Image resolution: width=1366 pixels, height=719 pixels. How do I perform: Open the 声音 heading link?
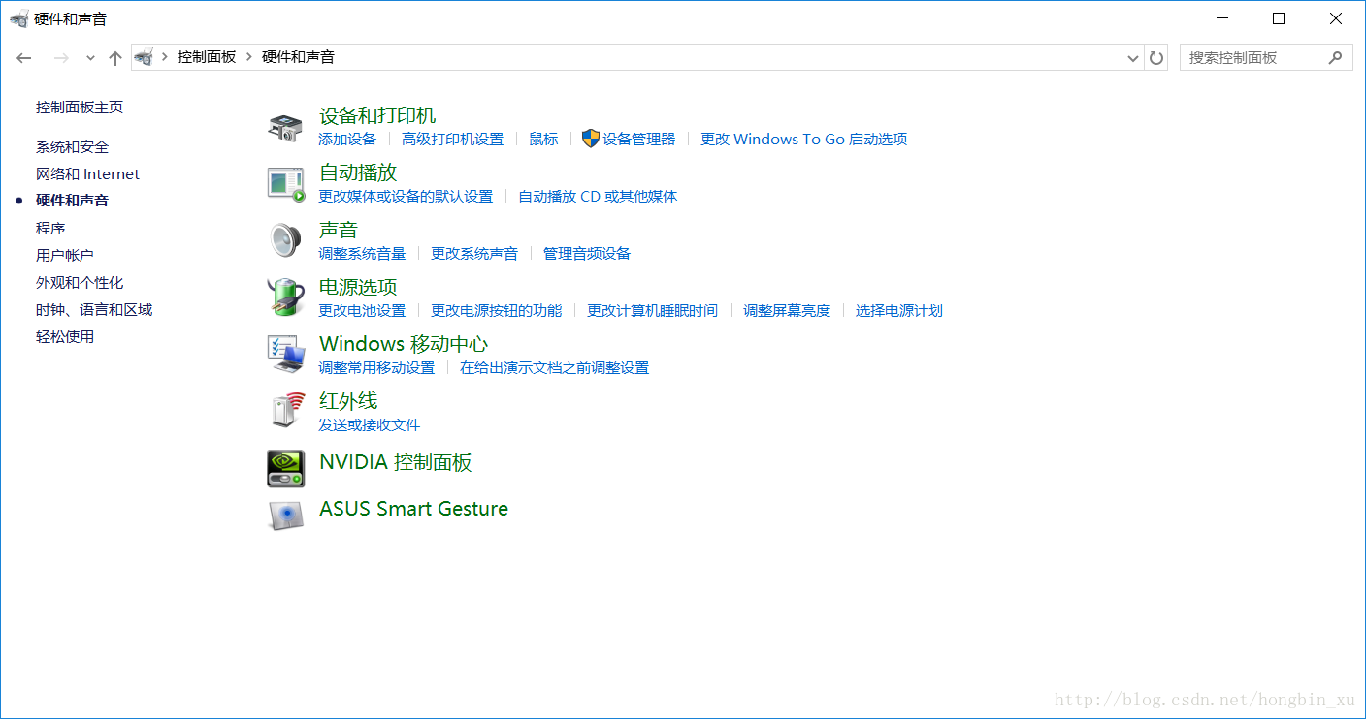click(339, 231)
